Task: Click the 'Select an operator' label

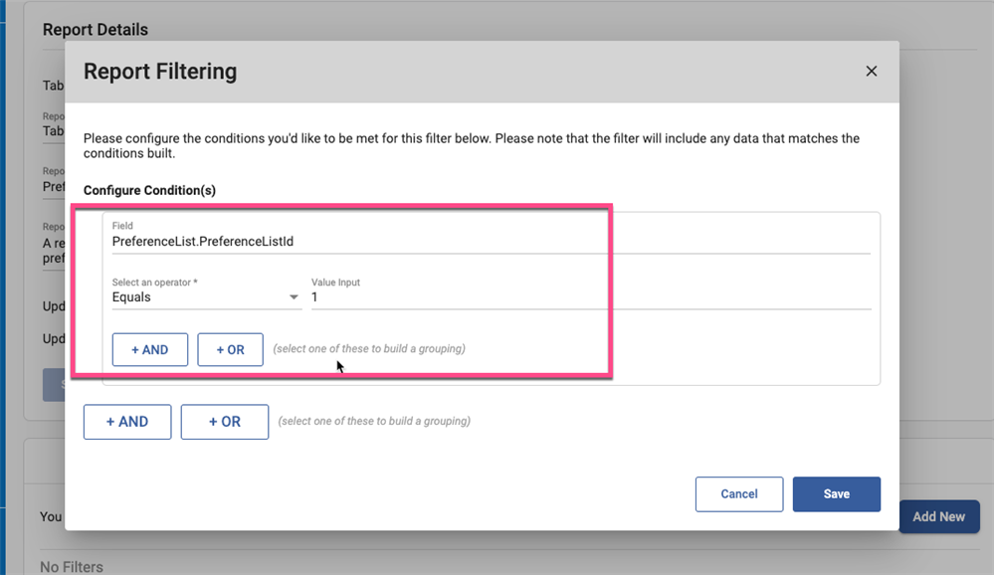Action: pyautogui.click(x=154, y=283)
